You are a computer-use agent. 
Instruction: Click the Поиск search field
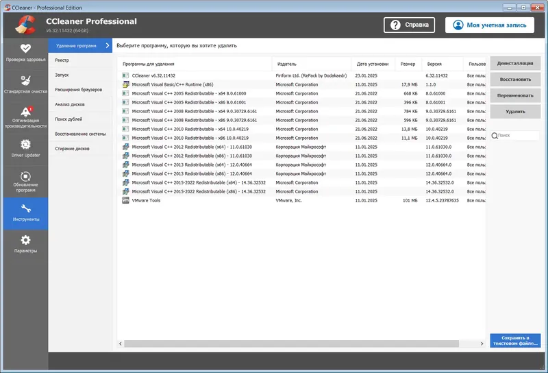click(x=515, y=135)
